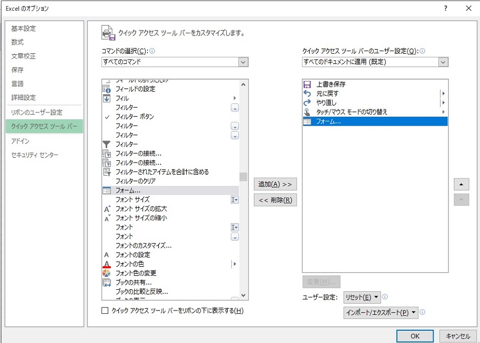
Task: Select the フィールドの設定 command icon
Action: [107, 89]
